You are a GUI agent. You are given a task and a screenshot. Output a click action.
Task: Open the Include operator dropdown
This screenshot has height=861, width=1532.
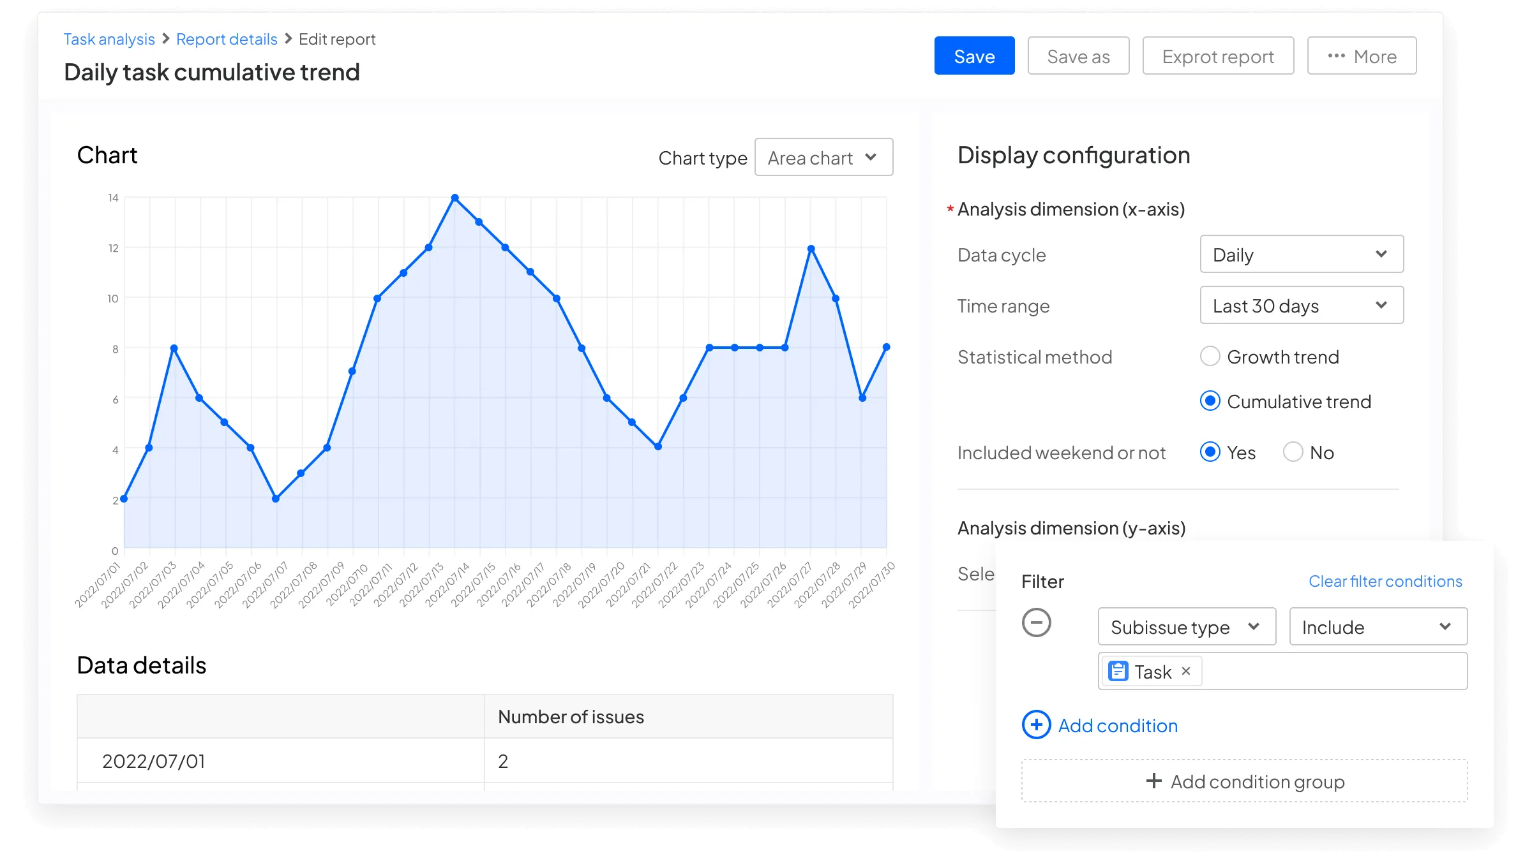[x=1378, y=626]
